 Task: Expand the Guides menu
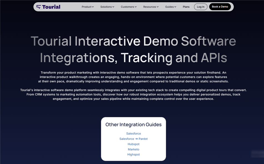pyautogui.click(x=171, y=7)
